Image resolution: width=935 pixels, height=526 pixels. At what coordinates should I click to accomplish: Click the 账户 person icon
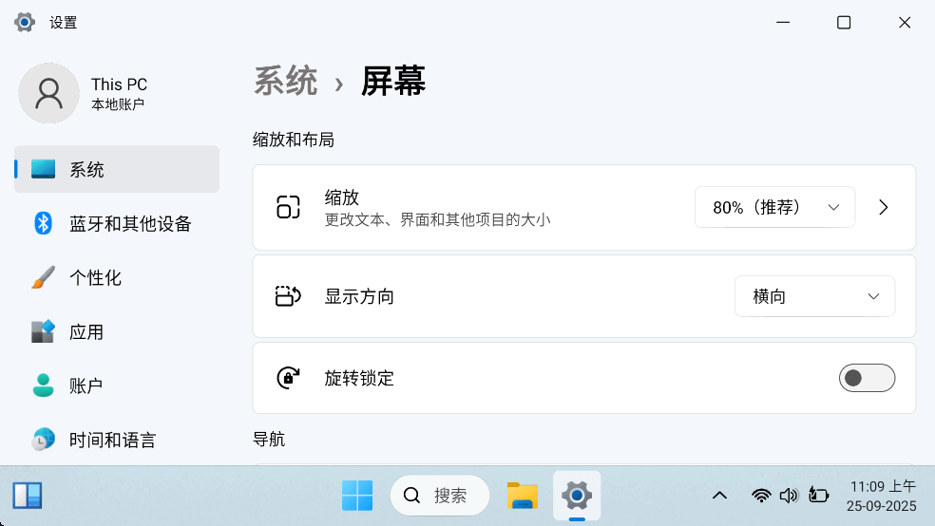43,386
